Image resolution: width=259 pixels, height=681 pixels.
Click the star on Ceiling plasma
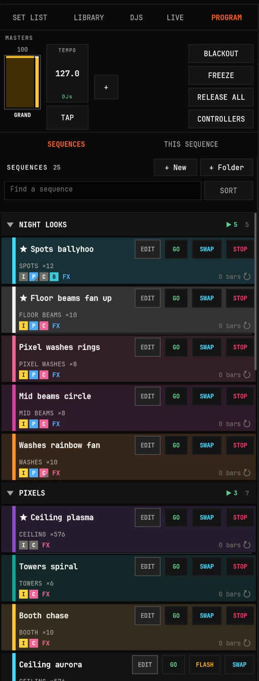pyautogui.click(x=24, y=518)
